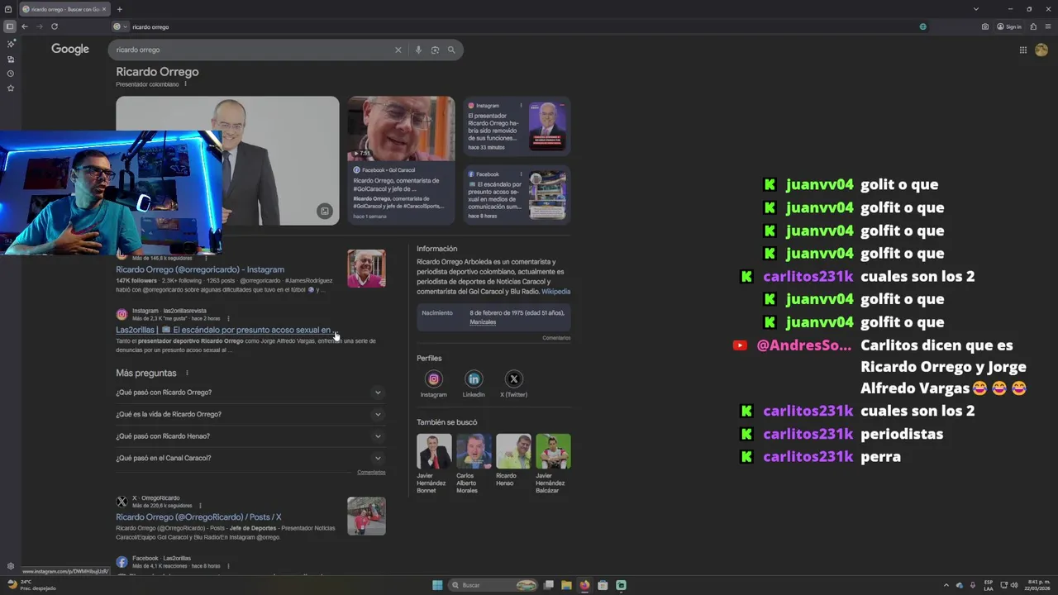Expand "¿Qué es la vida de Ricardo Orrego?"
The width and height of the screenshot is (1058, 595).
[x=250, y=414]
